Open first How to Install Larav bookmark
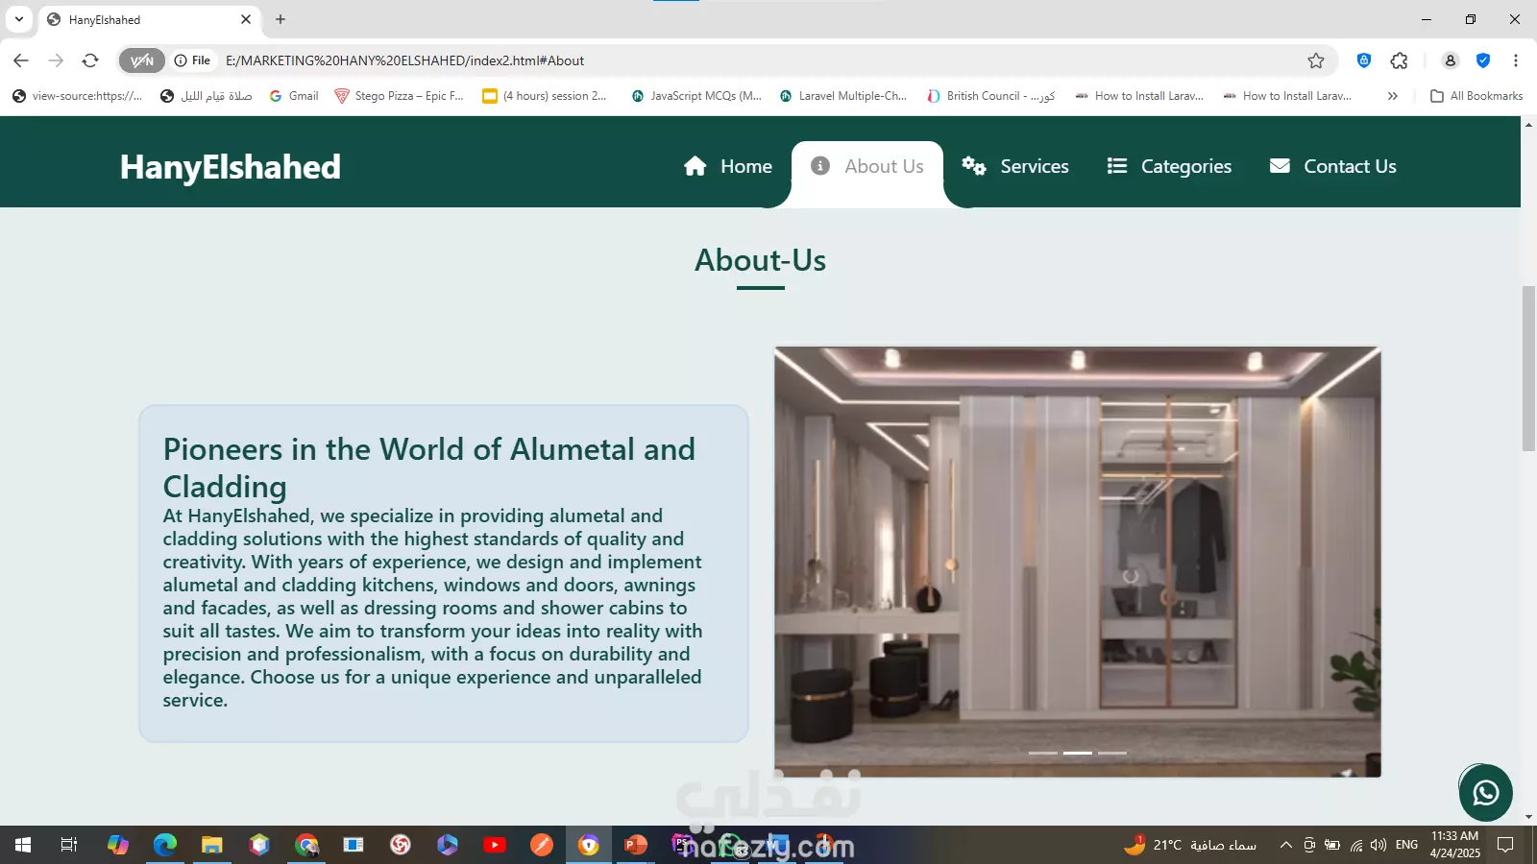The width and height of the screenshot is (1537, 864). 1139,96
